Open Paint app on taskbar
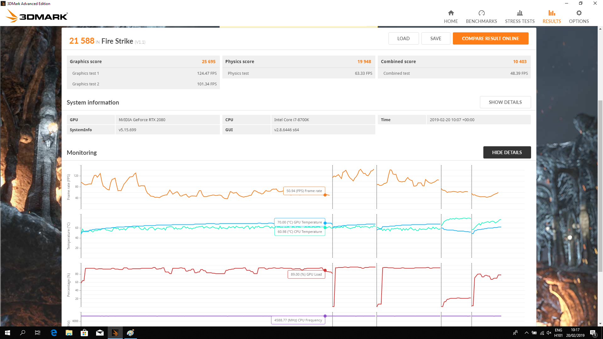This screenshot has width=603, height=339. click(x=131, y=333)
